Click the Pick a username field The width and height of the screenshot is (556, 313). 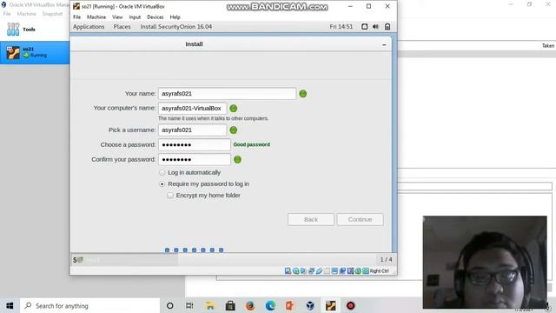(x=192, y=130)
